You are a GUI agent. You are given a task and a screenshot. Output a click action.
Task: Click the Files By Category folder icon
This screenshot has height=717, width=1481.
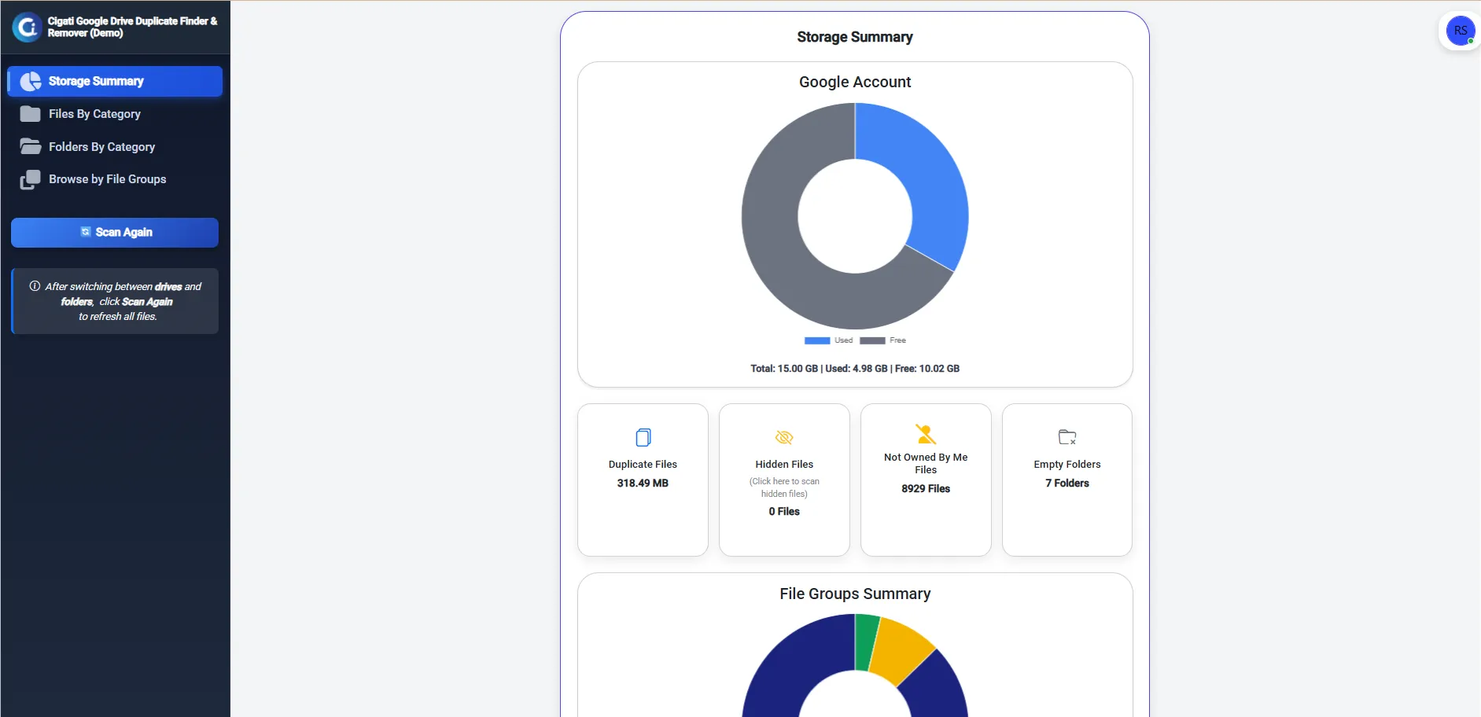point(31,114)
